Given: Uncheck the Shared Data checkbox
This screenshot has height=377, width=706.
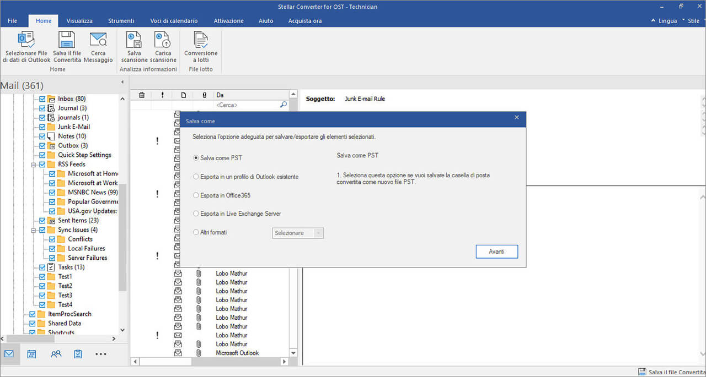Looking at the screenshot, I should pos(33,323).
